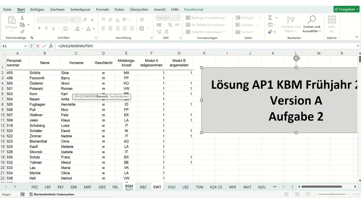
Task: Click Barrierefreiheit: Untersuchen in status bar
Action: click(x=52, y=194)
